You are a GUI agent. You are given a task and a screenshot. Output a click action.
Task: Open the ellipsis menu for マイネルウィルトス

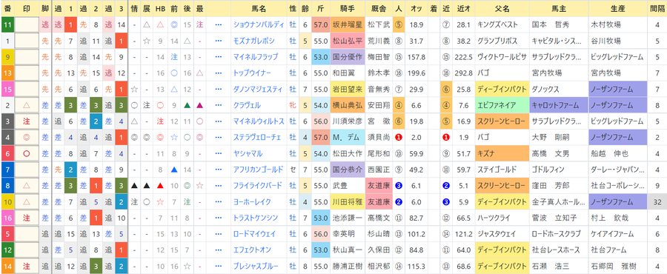(x=219, y=121)
